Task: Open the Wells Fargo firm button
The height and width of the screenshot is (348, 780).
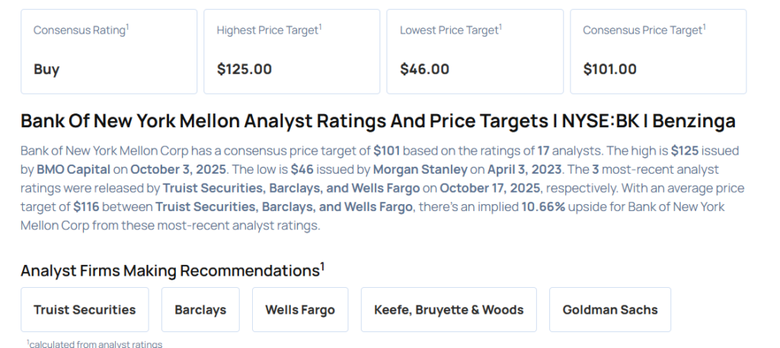Action: tap(300, 310)
